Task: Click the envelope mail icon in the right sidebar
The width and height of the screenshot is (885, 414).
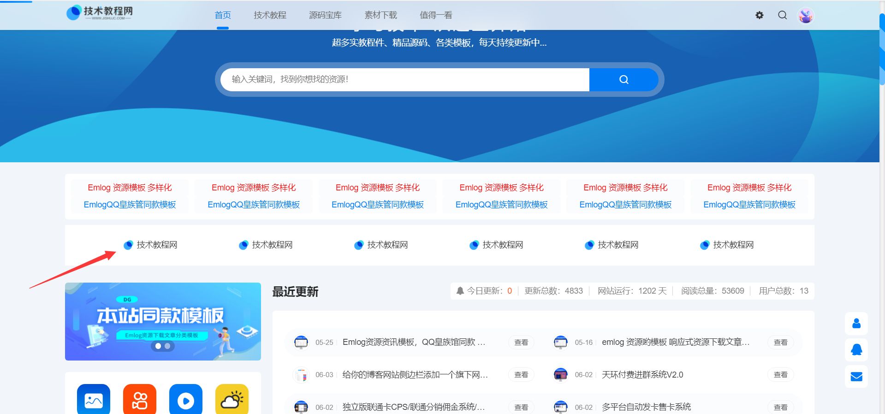Action: coord(856,377)
